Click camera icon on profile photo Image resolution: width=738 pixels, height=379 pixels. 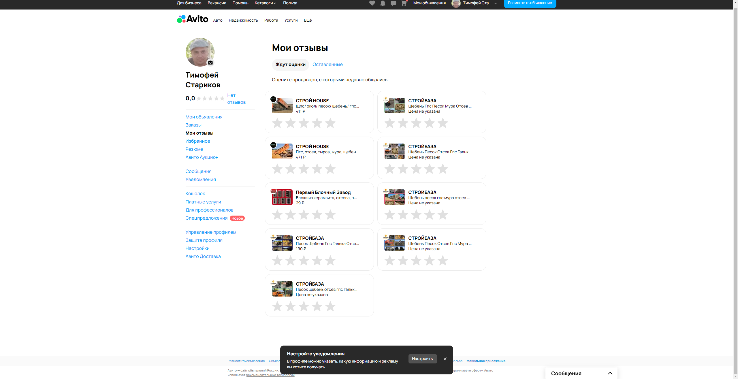(x=210, y=63)
